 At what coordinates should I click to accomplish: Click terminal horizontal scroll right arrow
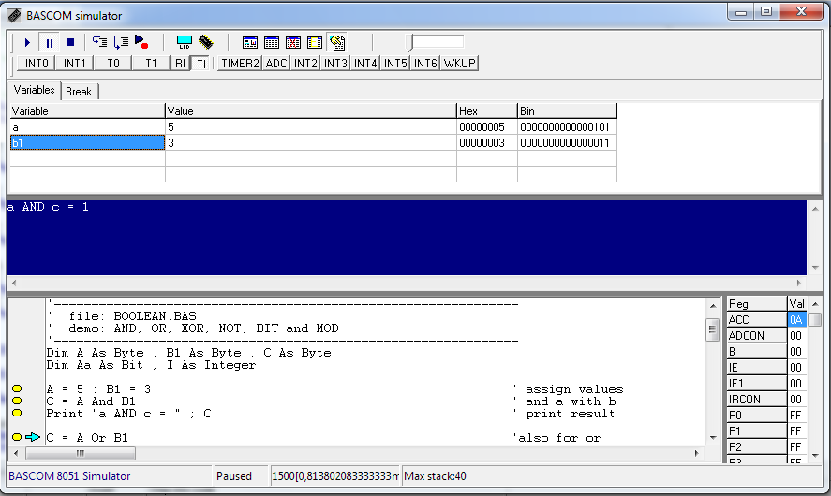[x=799, y=283]
